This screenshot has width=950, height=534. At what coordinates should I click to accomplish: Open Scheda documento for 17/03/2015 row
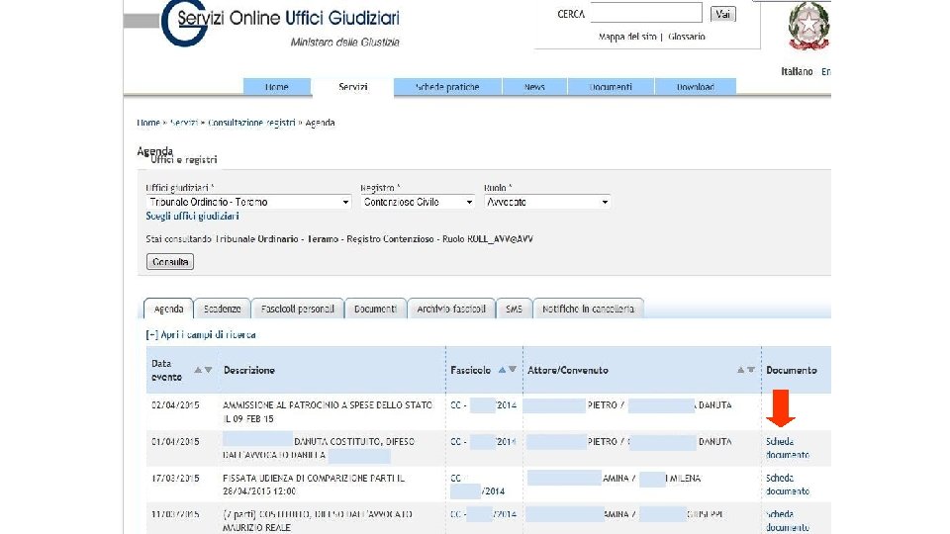point(788,485)
